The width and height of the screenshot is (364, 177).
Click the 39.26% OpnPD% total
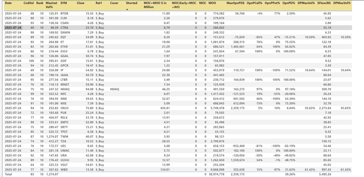(290, 175)
